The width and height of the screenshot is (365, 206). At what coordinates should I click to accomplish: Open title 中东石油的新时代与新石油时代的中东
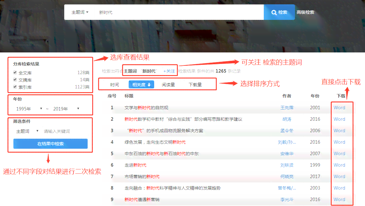[x=162, y=154]
